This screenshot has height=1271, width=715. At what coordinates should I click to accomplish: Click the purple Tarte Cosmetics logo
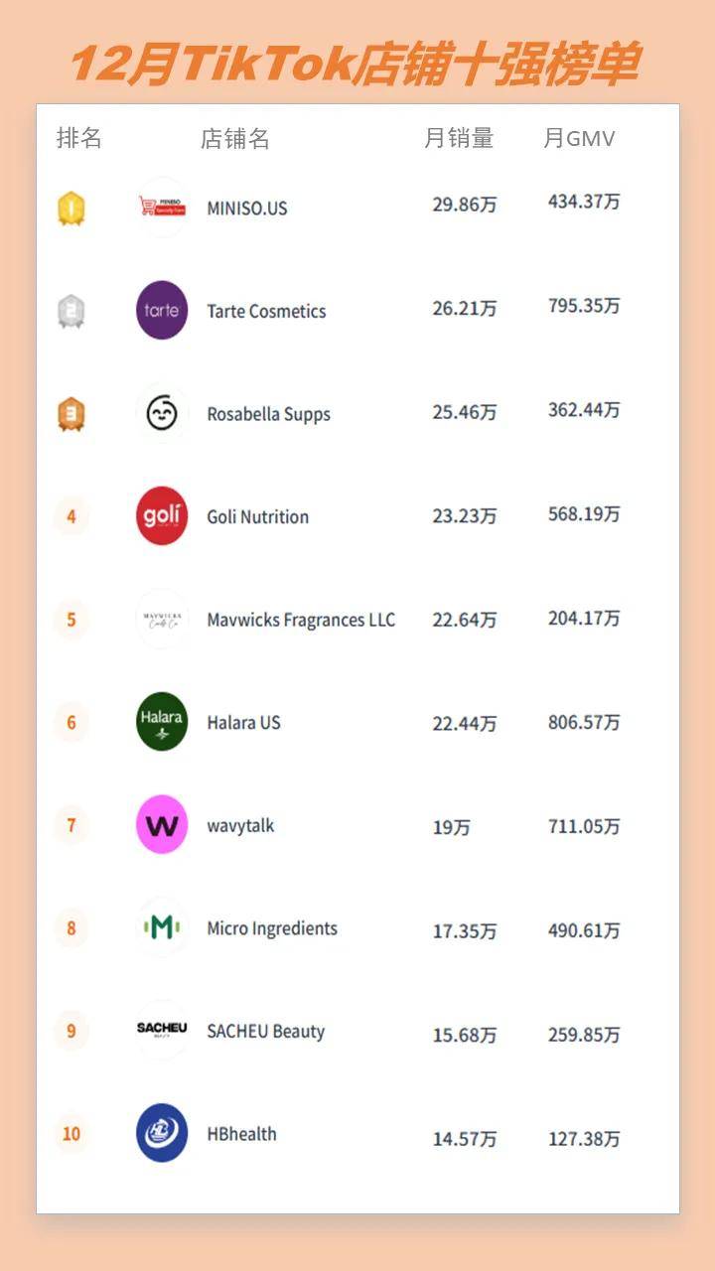(162, 310)
